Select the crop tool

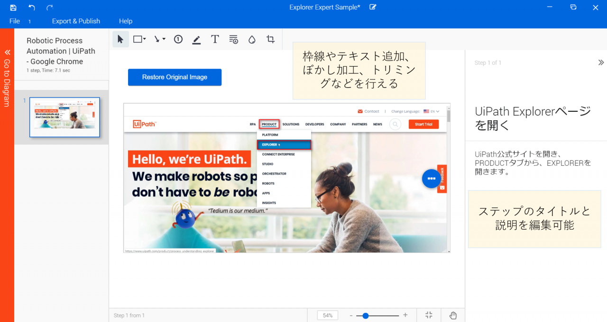[270, 39]
